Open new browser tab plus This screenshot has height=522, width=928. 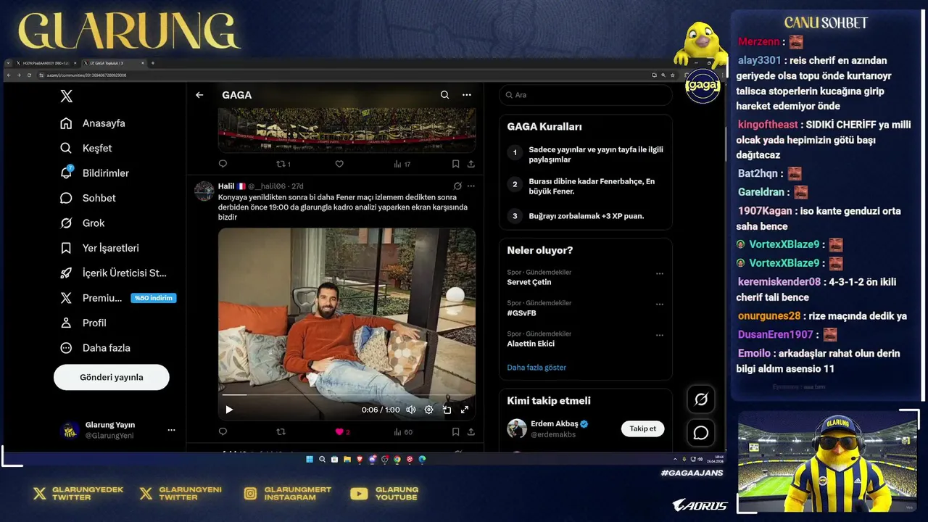click(x=152, y=63)
